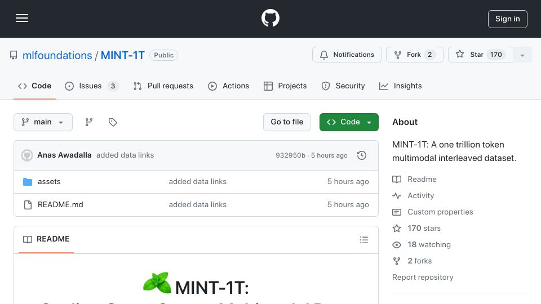Open Anas Awadalla's author link
Image resolution: width=541 pixels, height=304 pixels.
(64, 155)
